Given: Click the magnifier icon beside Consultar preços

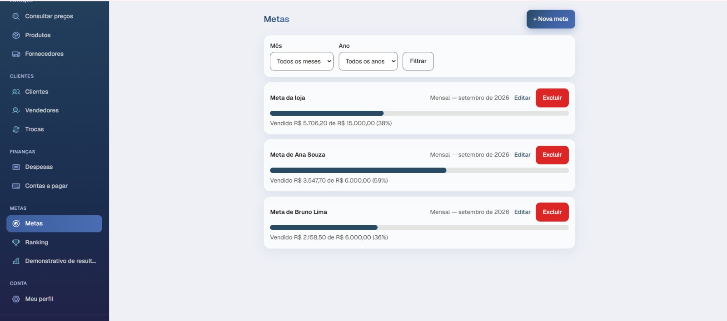Looking at the screenshot, I should pos(16,16).
